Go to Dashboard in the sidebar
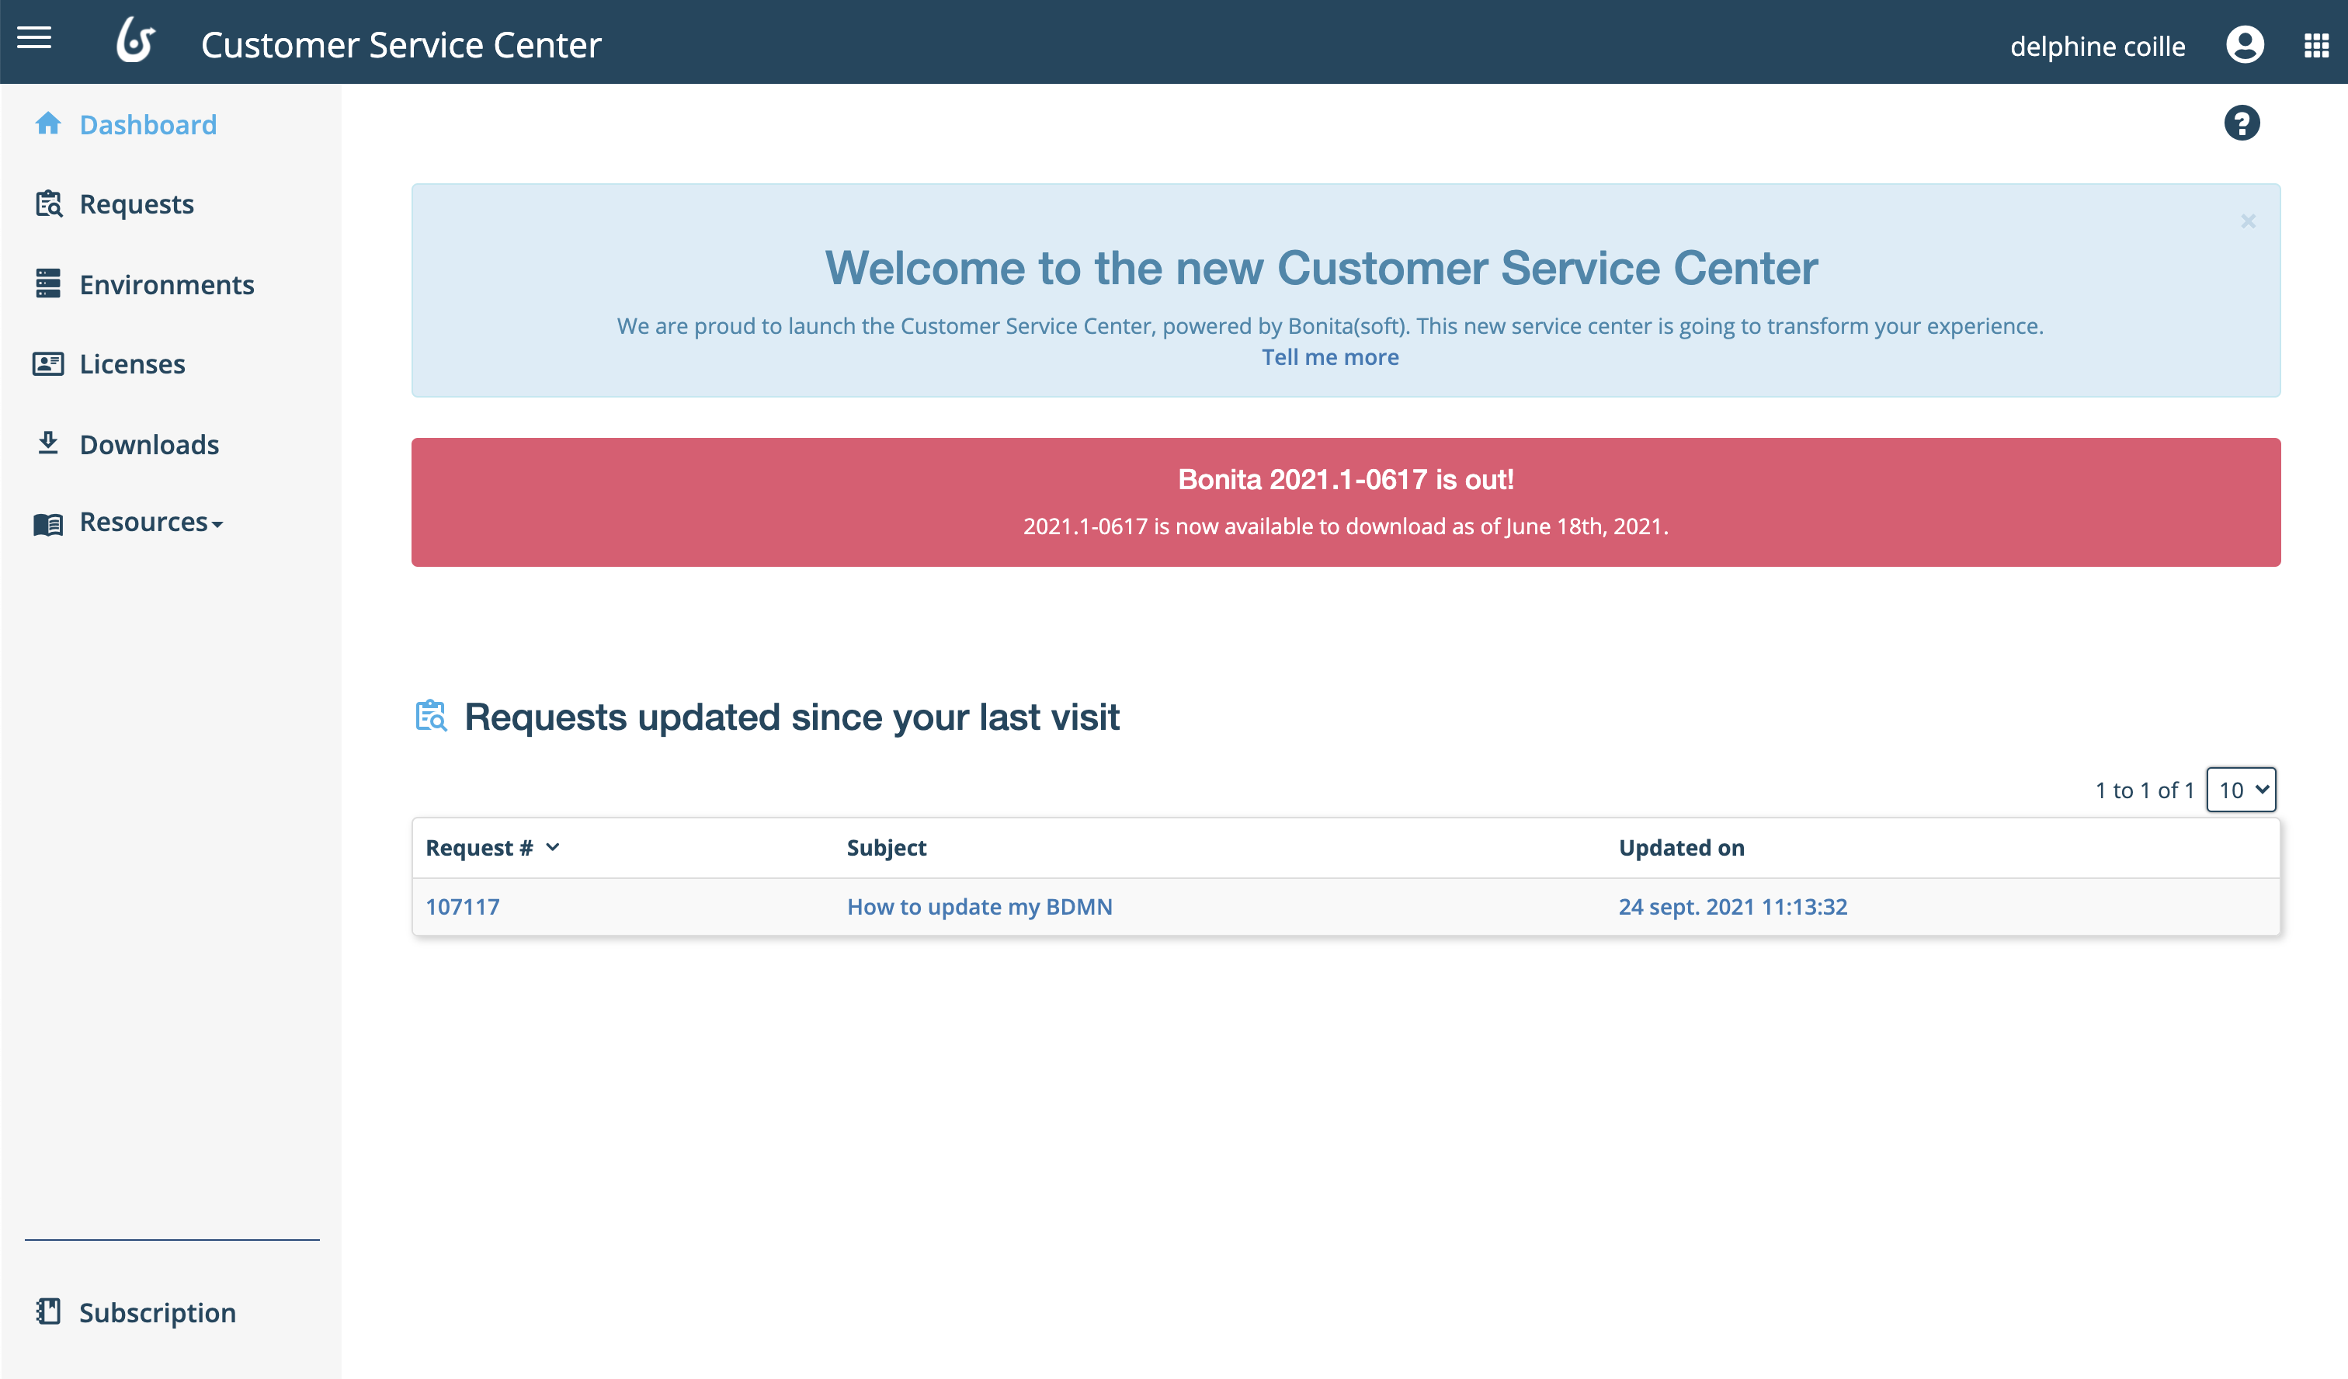 tap(148, 124)
